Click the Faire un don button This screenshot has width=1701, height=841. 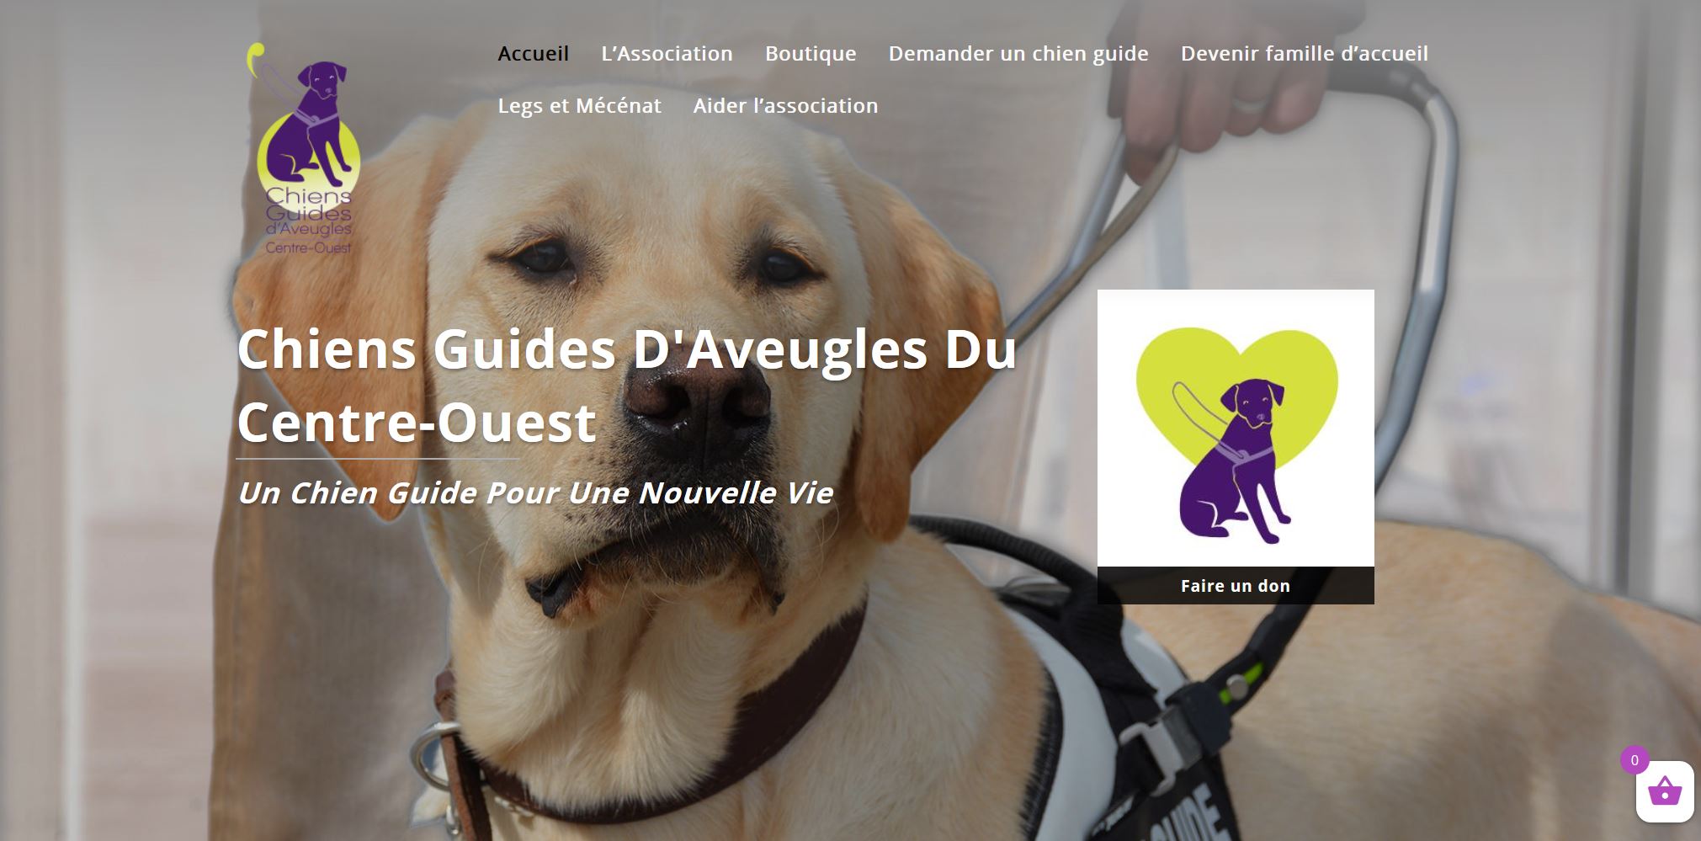click(1236, 586)
